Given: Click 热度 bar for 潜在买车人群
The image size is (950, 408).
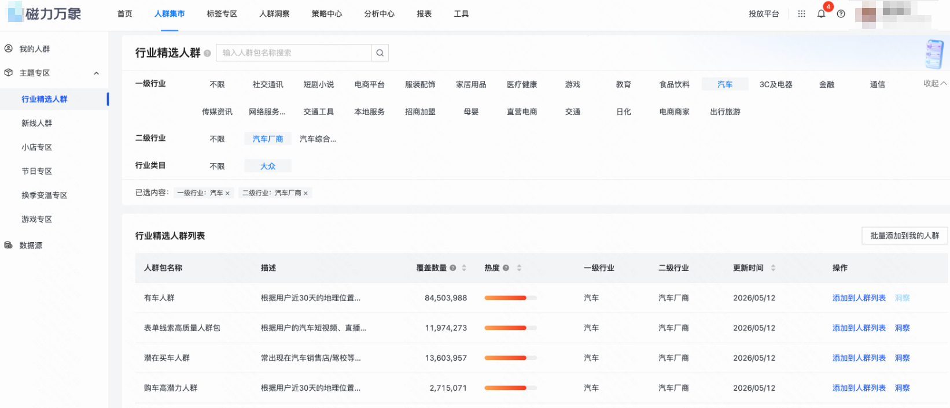Looking at the screenshot, I should tap(510, 358).
